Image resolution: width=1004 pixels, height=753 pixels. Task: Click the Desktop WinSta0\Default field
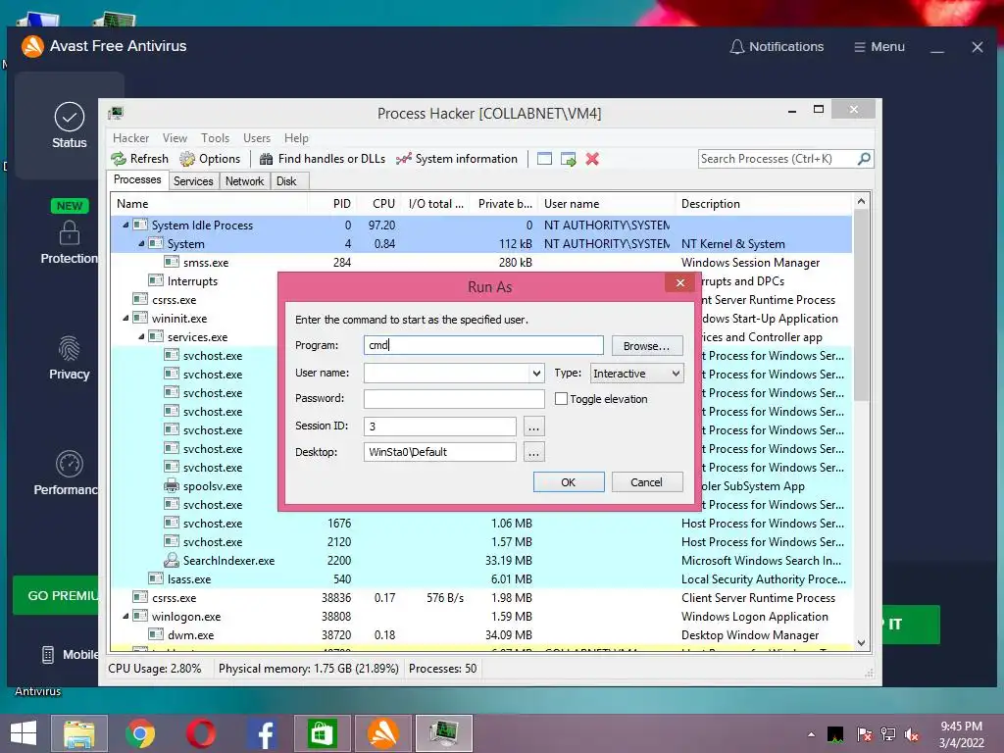tap(440, 452)
